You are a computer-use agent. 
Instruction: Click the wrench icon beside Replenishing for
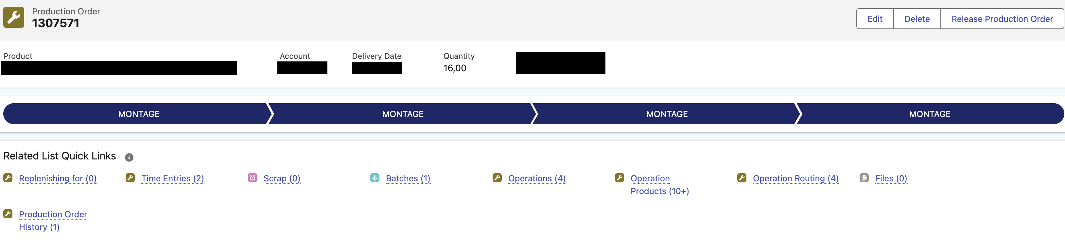(8, 178)
